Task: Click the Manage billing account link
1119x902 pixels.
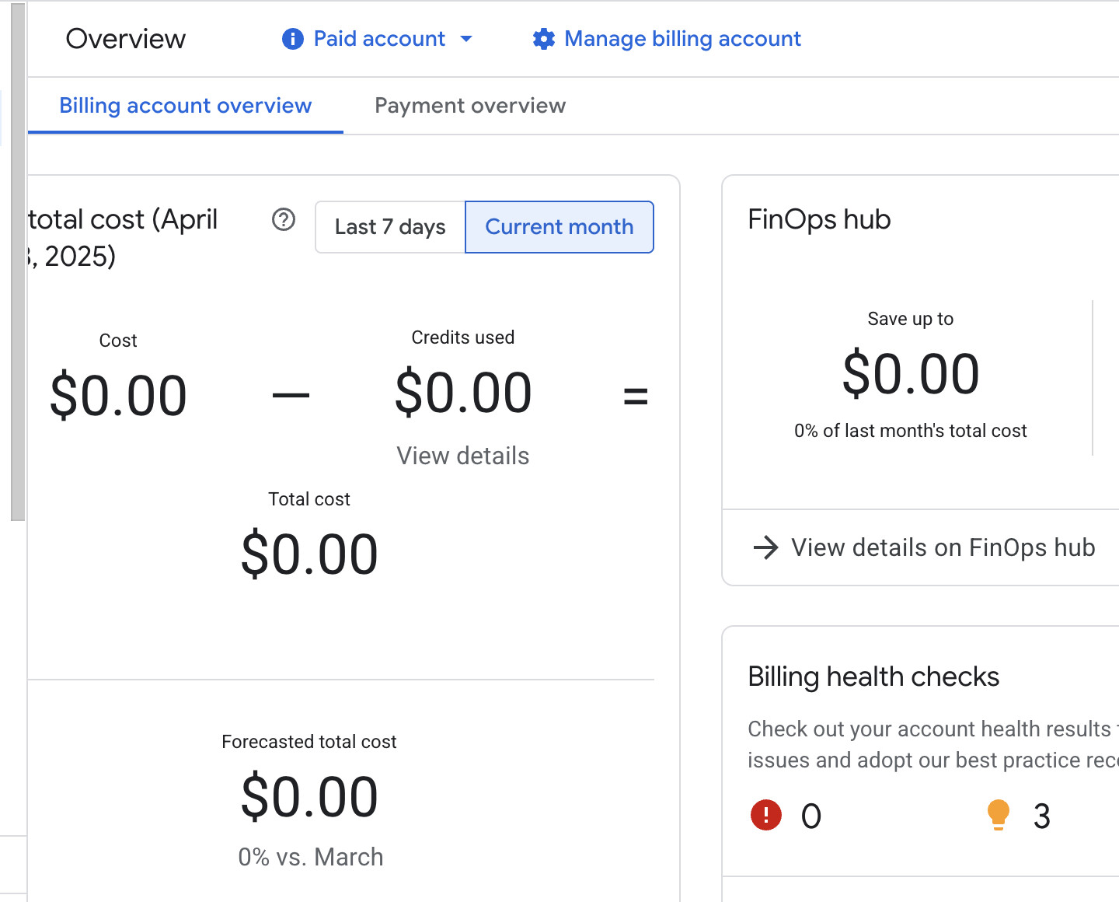Action: click(x=682, y=39)
